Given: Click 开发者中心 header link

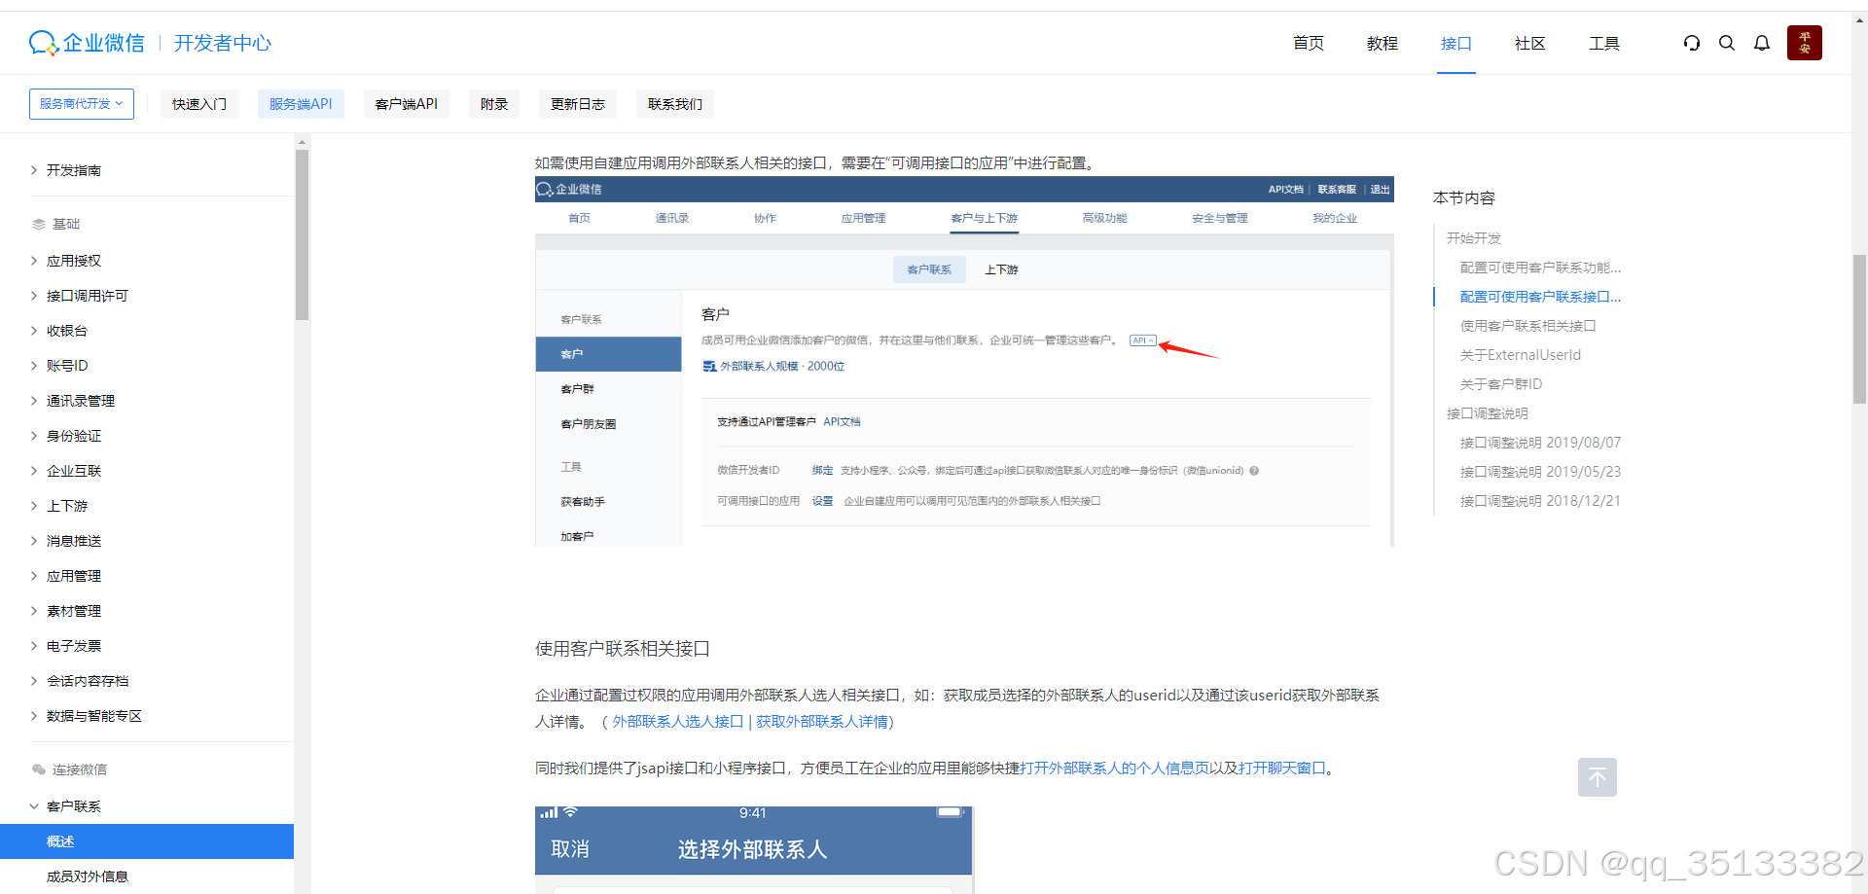Looking at the screenshot, I should tap(223, 43).
